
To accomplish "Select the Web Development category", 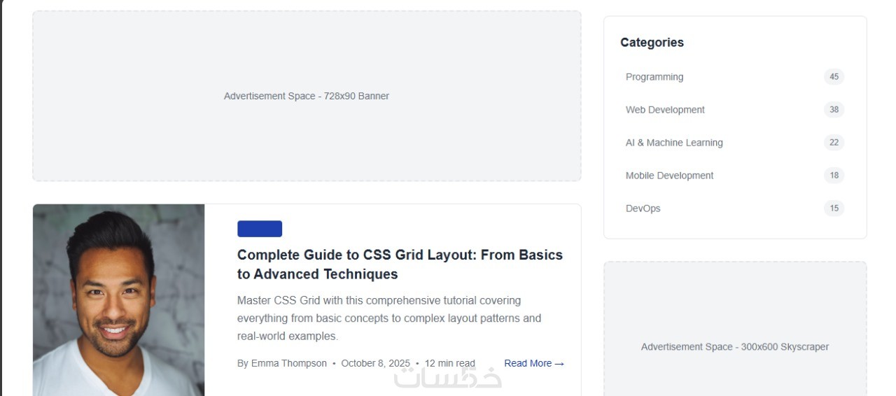I will (665, 110).
